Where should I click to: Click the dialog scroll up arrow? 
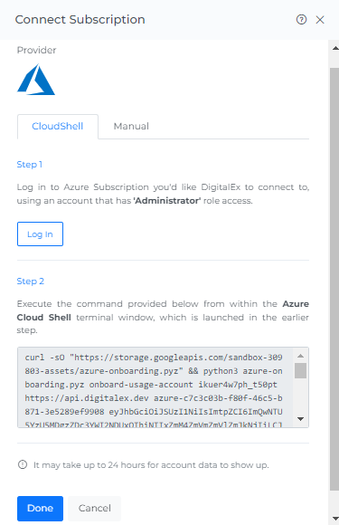click(335, 48)
